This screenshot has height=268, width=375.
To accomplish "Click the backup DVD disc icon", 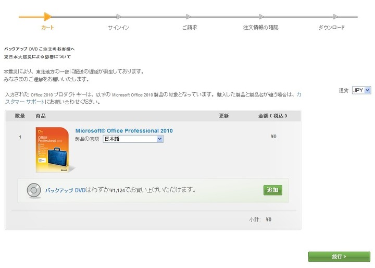I will click(34, 190).
